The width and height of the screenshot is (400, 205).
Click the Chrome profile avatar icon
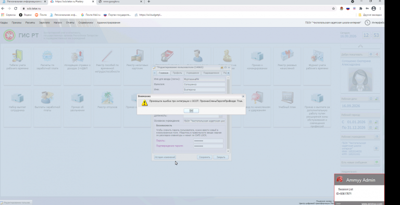(374, 8)
